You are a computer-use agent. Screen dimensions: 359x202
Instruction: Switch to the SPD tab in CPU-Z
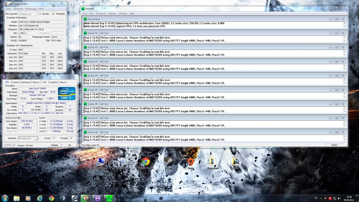45,82
